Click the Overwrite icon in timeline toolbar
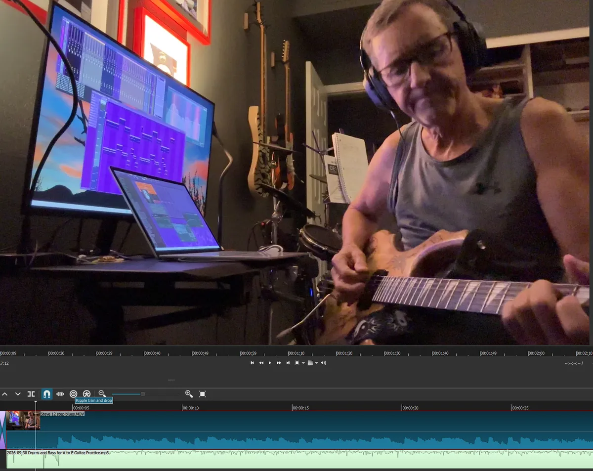Image resolution: width=593 pixels, height=471 pixels. (x=18, y=394)
